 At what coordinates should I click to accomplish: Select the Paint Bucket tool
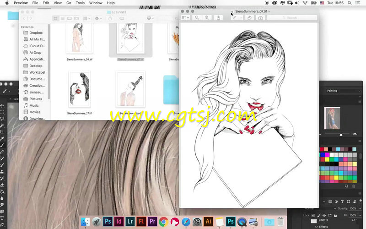click(x=2, y=191)
